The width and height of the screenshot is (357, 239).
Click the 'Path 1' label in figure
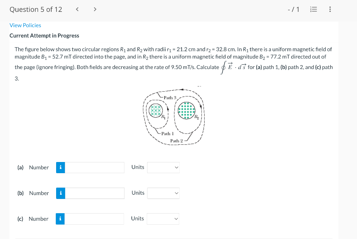pos(167,134)
